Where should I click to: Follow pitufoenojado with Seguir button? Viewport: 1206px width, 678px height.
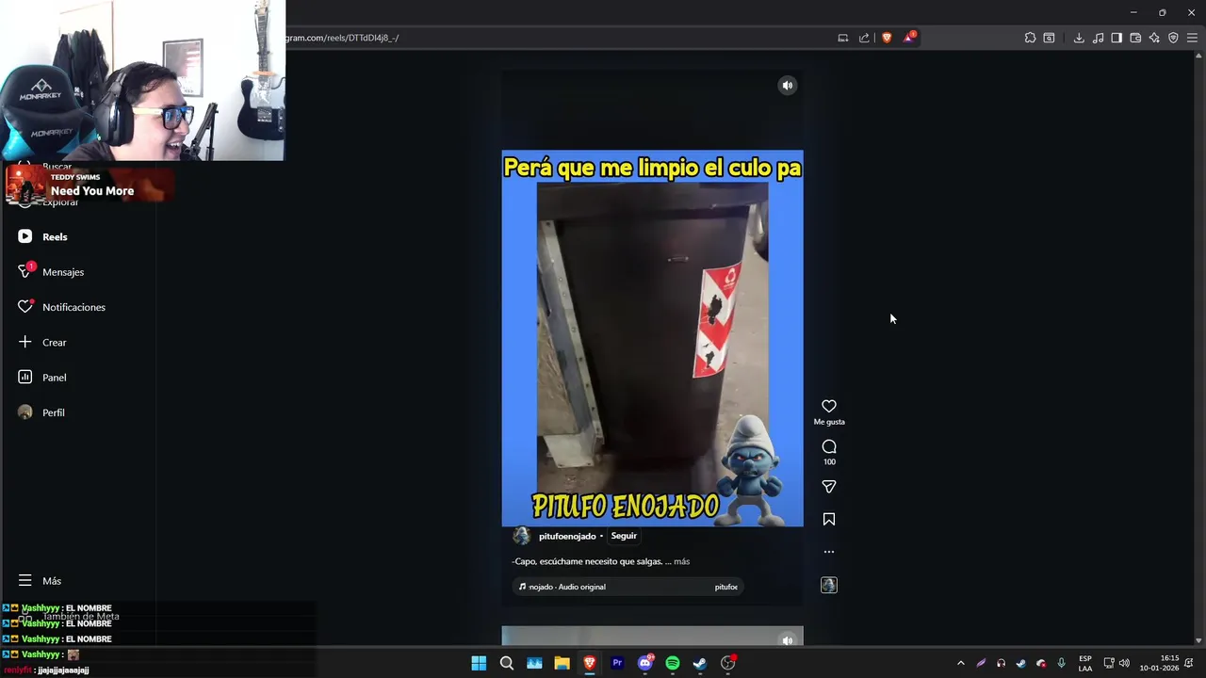[x=624, y=536]
